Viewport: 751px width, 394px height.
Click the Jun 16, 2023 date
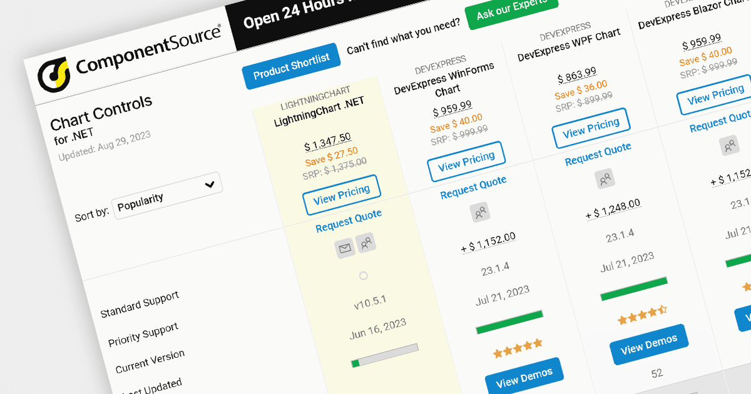pyautogui.click(x=378, y=330)
